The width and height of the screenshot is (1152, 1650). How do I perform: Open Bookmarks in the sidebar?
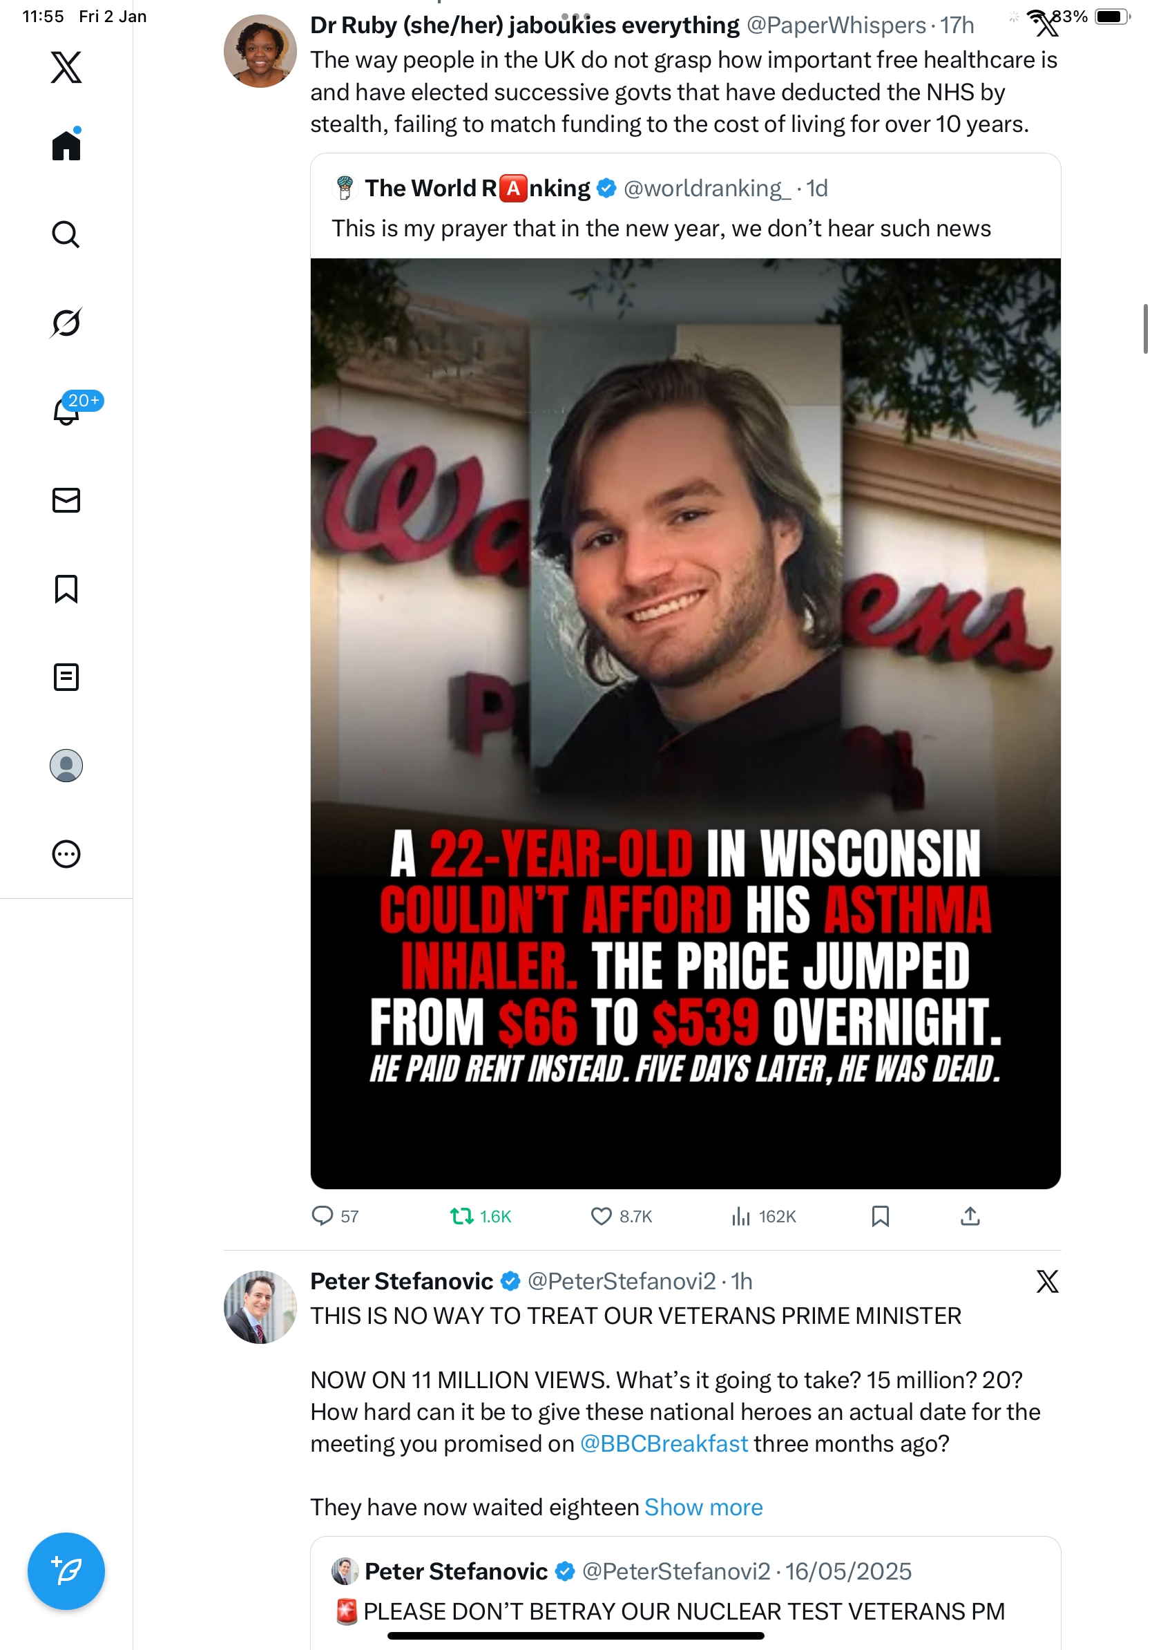pyautogui.click(x=66, y=589)
